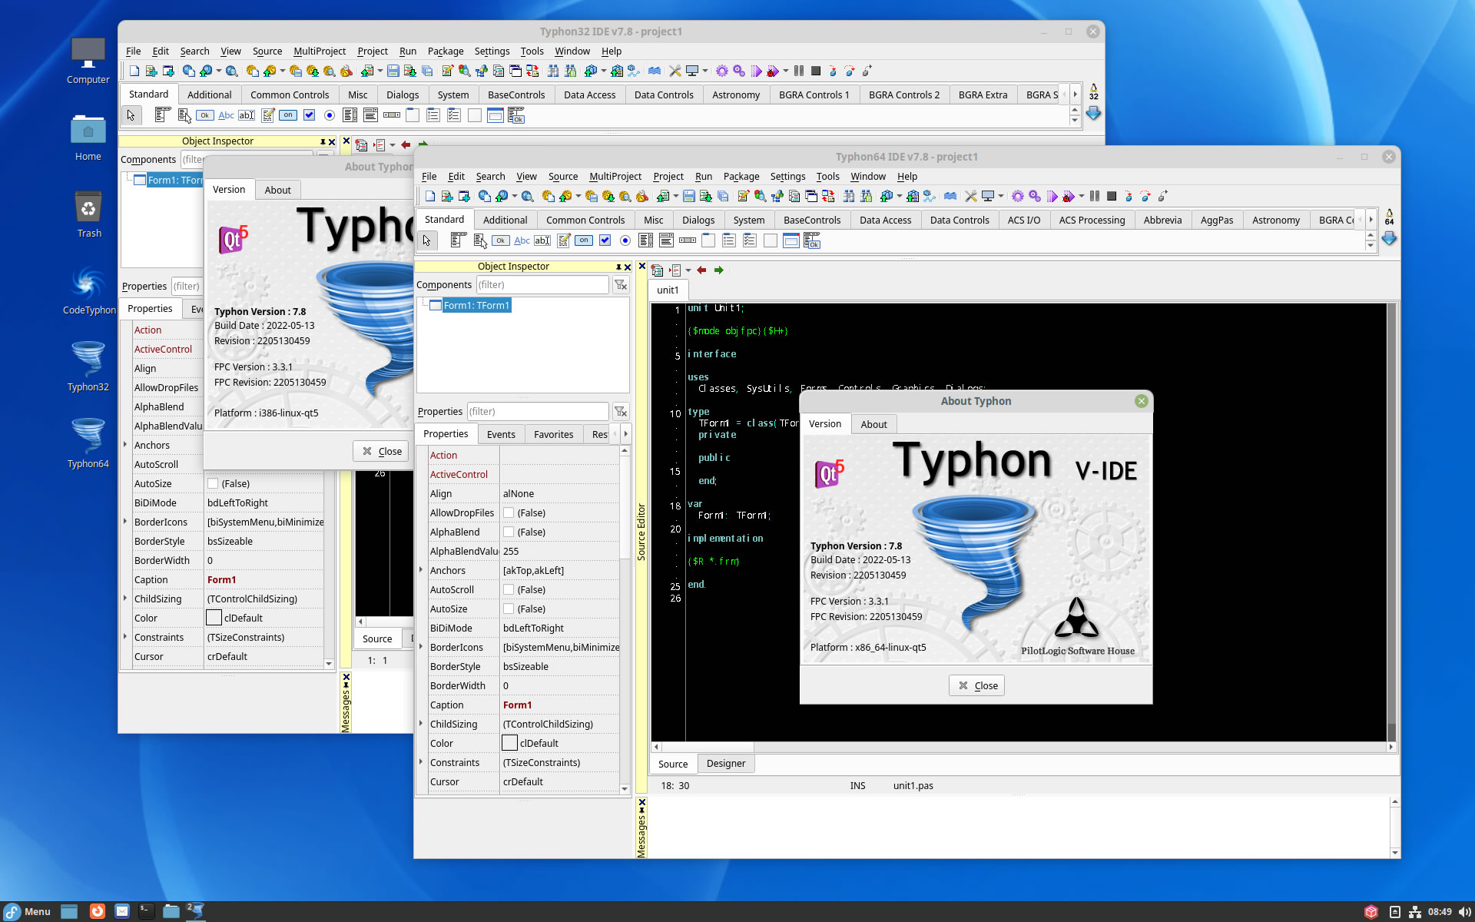Image resolution: width=1475 pixels, height=922 pixels.
Task: Click the Color clDefault swatch in the Typhon32 inspector
Action: pyautogui.click(x=214, y=619)
